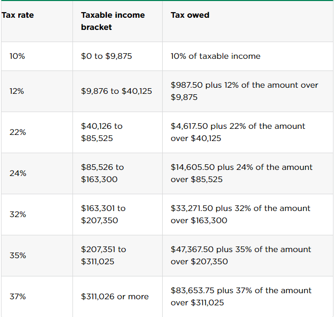Viewport: 334px width, 317px height.
Task: Click the $14,605.50 plus 24% tax owed cell
Action: 242,173
